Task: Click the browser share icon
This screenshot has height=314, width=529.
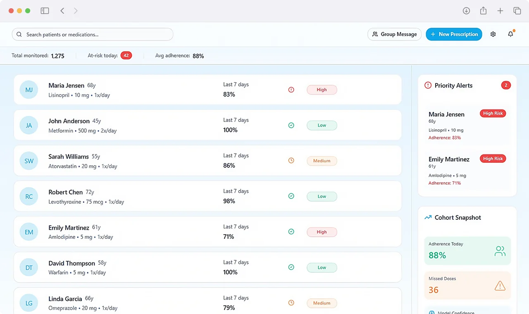Action: coord(483,11)
